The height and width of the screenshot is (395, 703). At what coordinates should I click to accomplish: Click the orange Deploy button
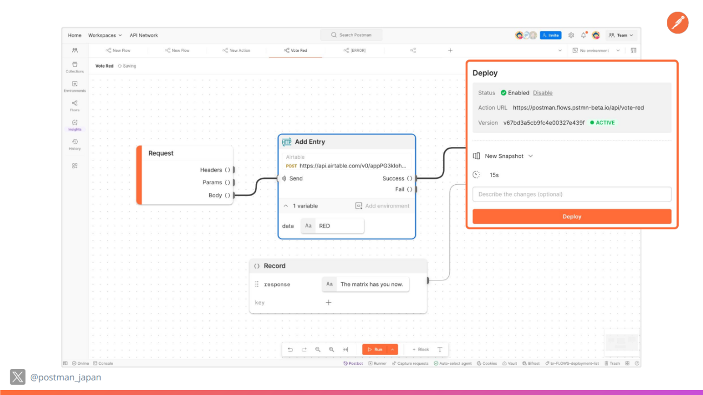click(572, 217)
